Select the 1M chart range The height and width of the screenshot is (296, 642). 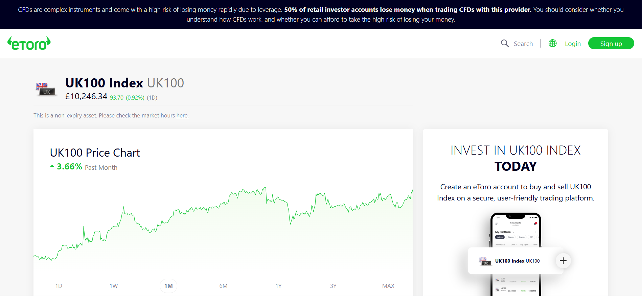point(168,286)
